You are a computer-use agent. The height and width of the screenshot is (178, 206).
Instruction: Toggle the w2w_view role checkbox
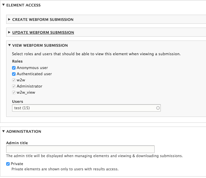(x=14, y=93)
